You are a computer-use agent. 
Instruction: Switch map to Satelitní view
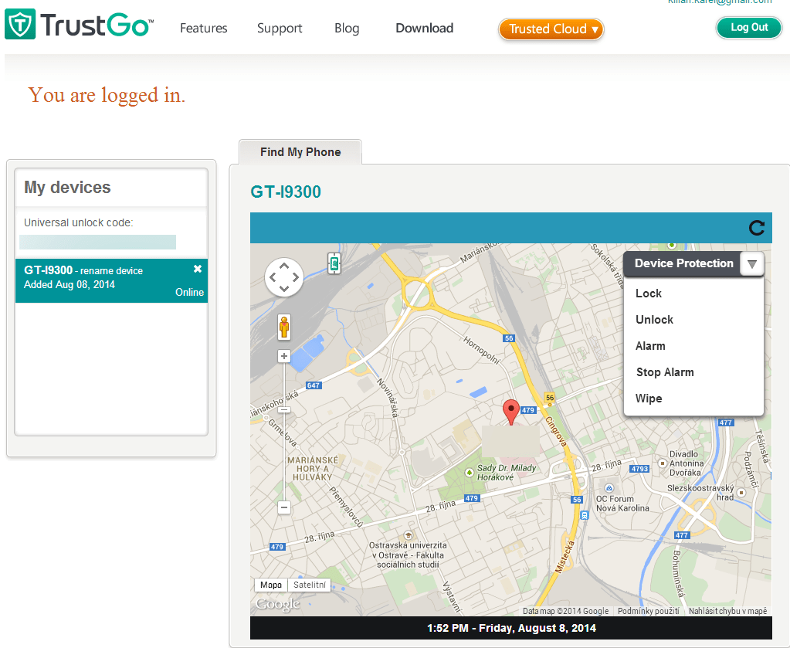310,585
